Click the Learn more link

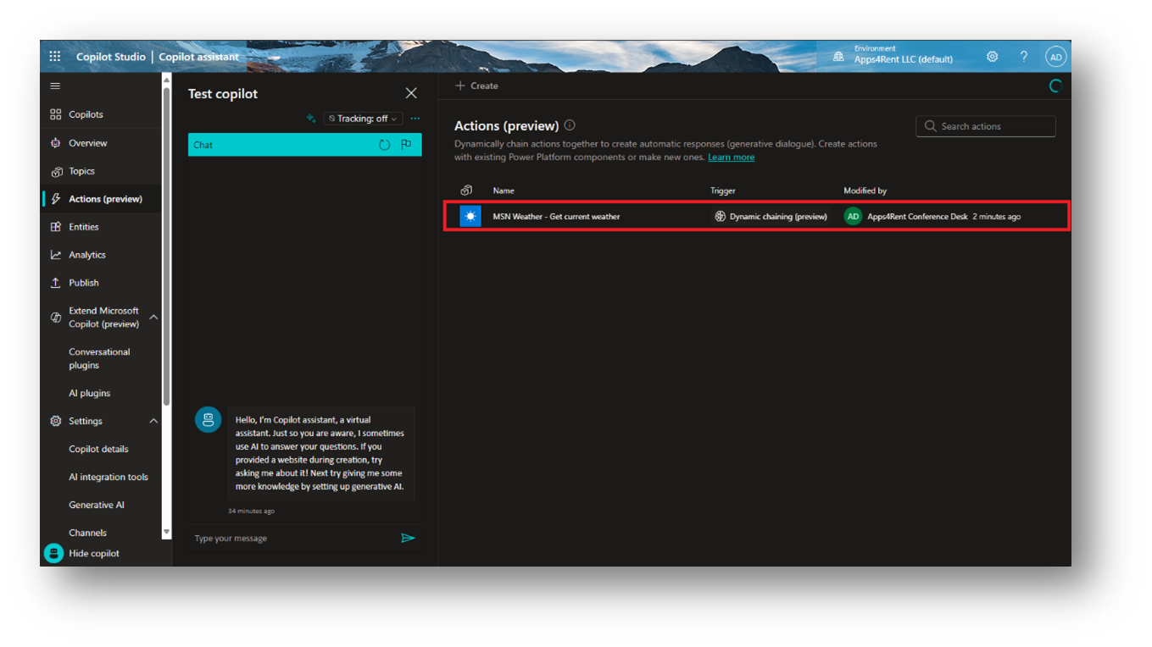pyautogui.click(x=731, y=157)
